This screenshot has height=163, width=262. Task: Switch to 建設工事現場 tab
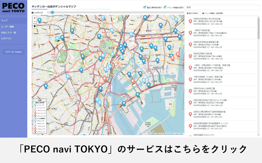pos(192,13)
